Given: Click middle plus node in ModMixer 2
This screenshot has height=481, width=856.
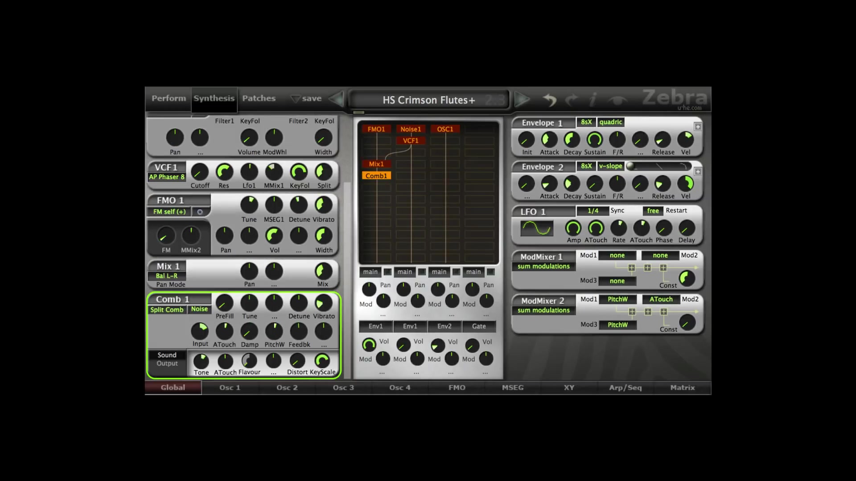Looking at the screenshot, I should [x=648, y=312].
